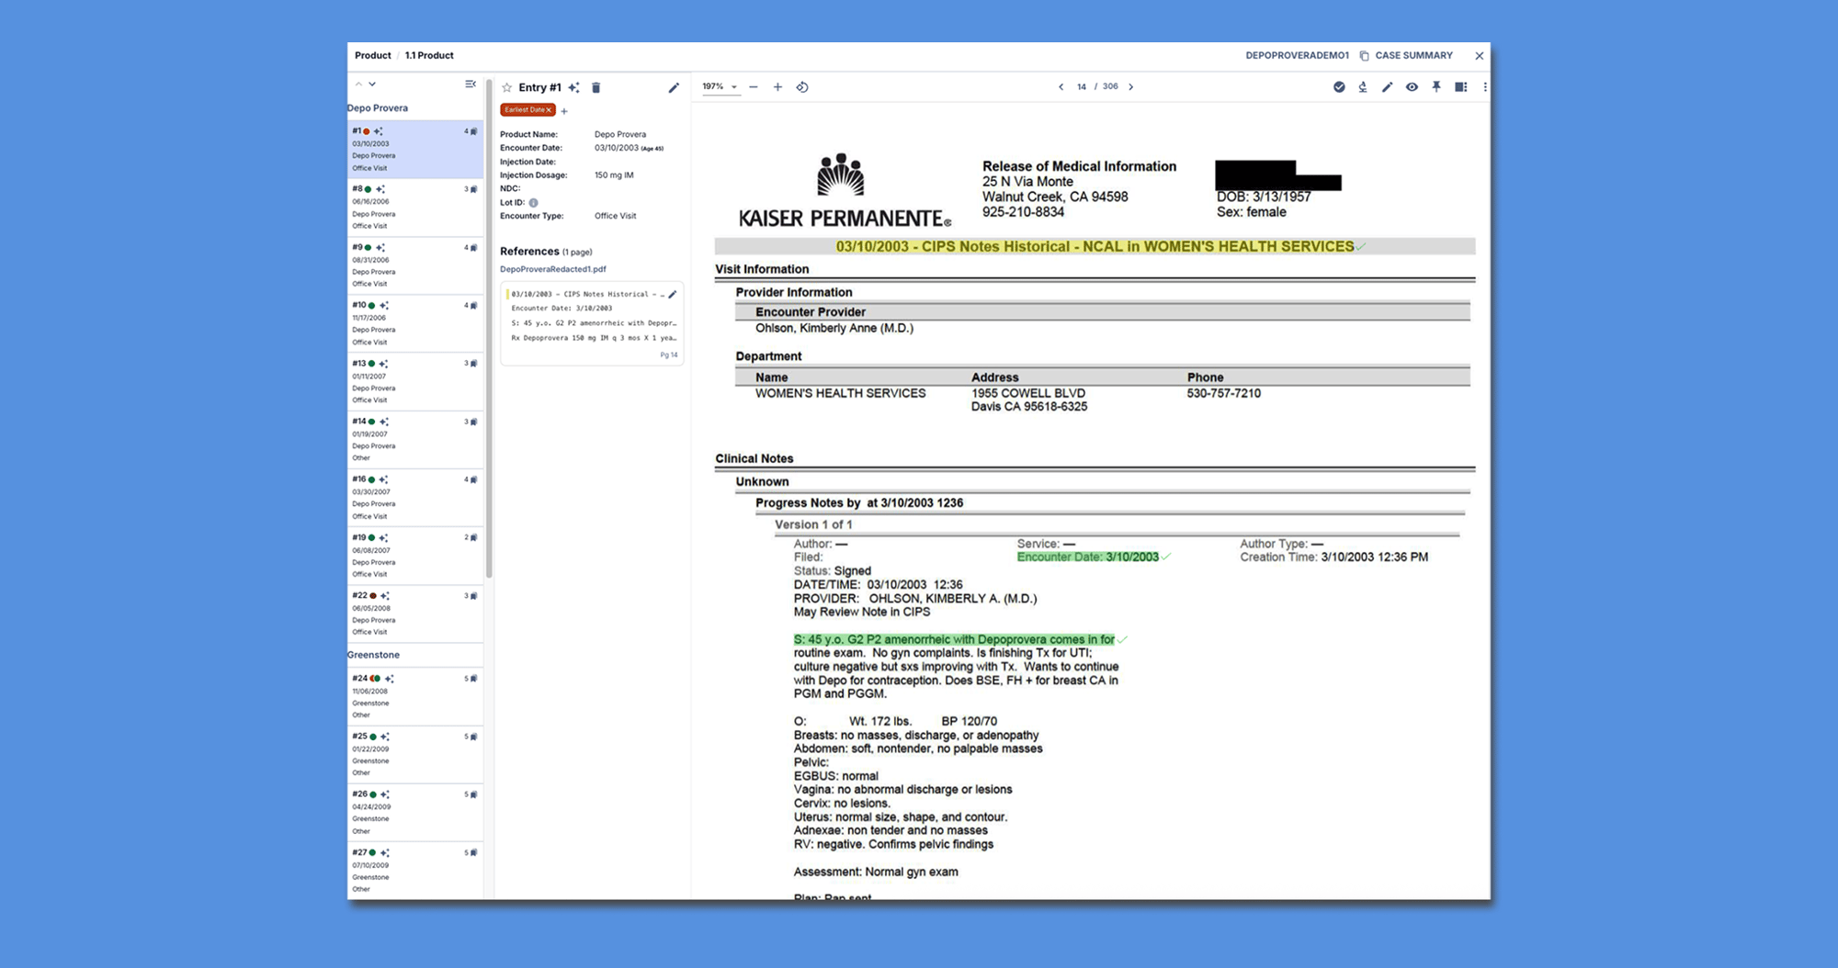Viewport: 1838px width, 968px height.
Task: Go to next entry with down chevron
Action: 372,84
